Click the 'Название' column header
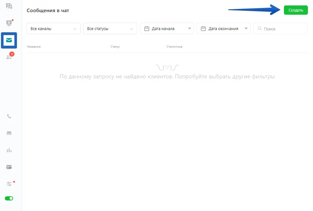 (x=34, y=47)
